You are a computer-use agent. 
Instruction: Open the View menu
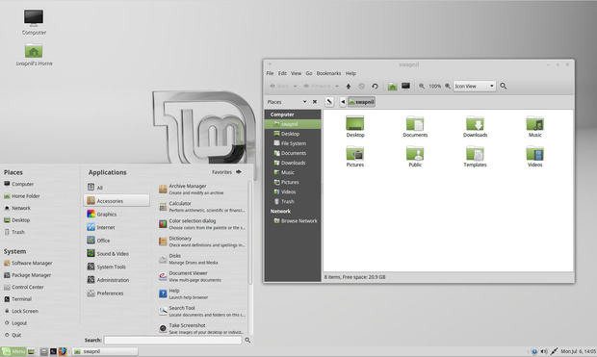tap(296, 73)
